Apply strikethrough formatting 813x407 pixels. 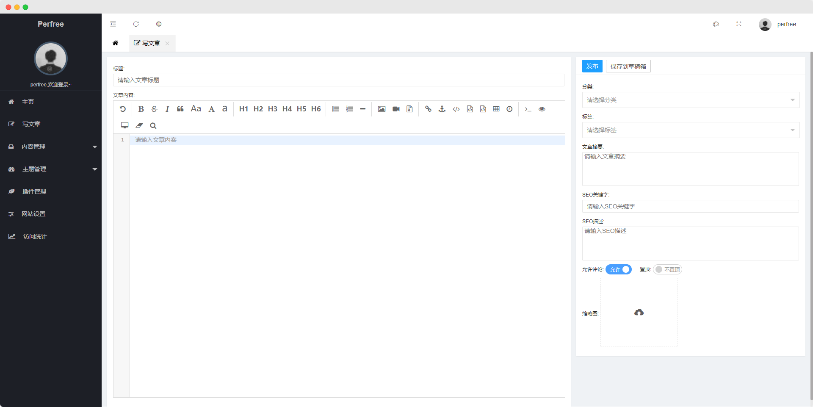pyautogui.click(x=154, y=109)
